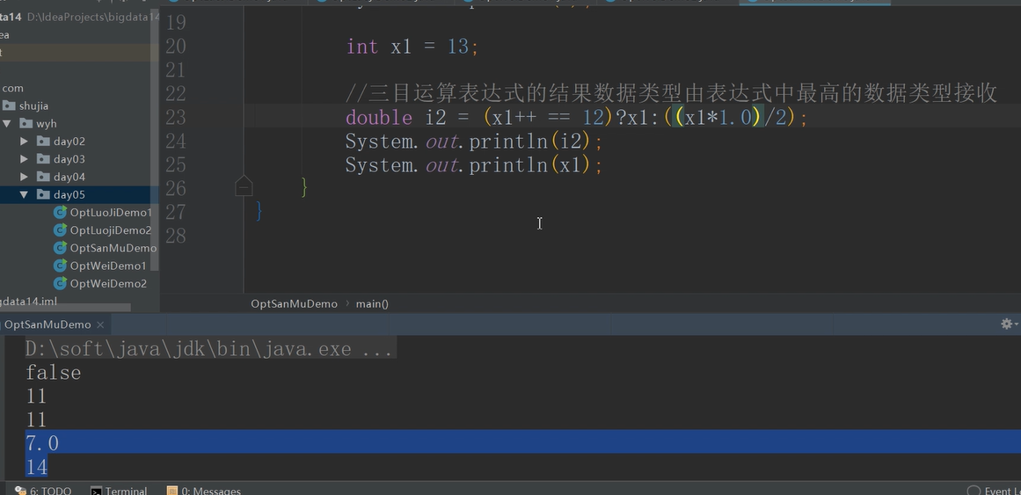The image size is (1021, 495).
Task: Open the OptWeiDemo2 class file
Action: pos(108,283)
